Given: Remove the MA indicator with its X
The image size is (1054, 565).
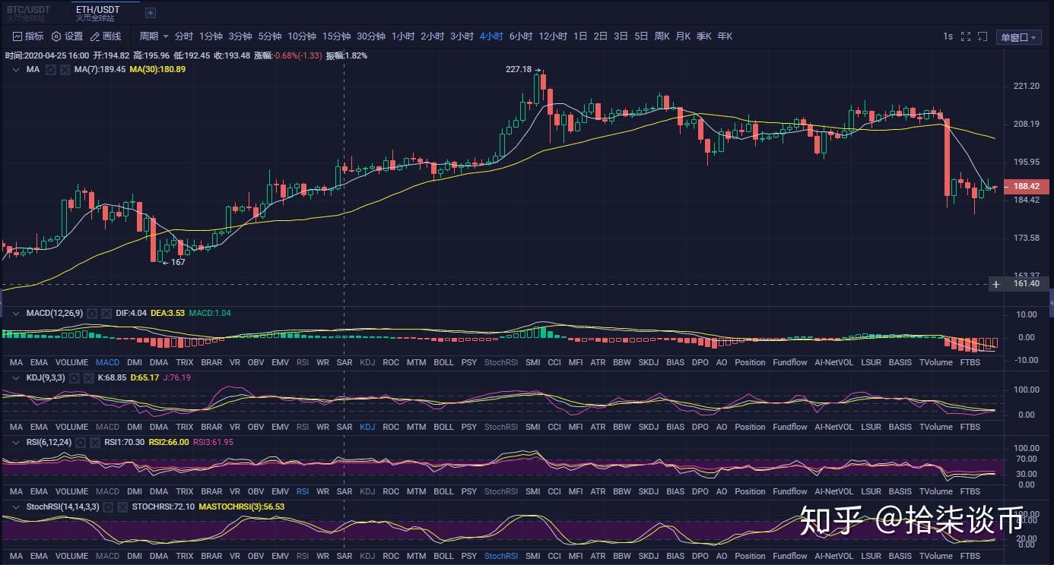Looking at the screenshot, I should pos(65,69).
